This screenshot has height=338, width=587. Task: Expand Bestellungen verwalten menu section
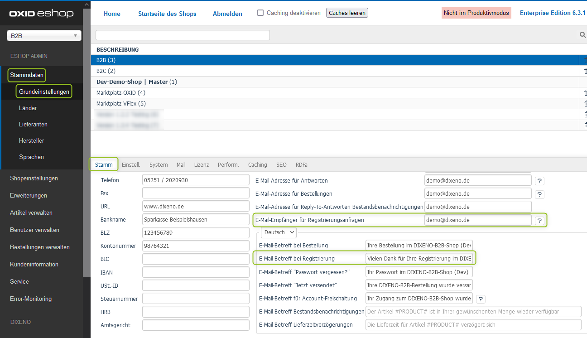pyautogui.click(x=40, y=247)
